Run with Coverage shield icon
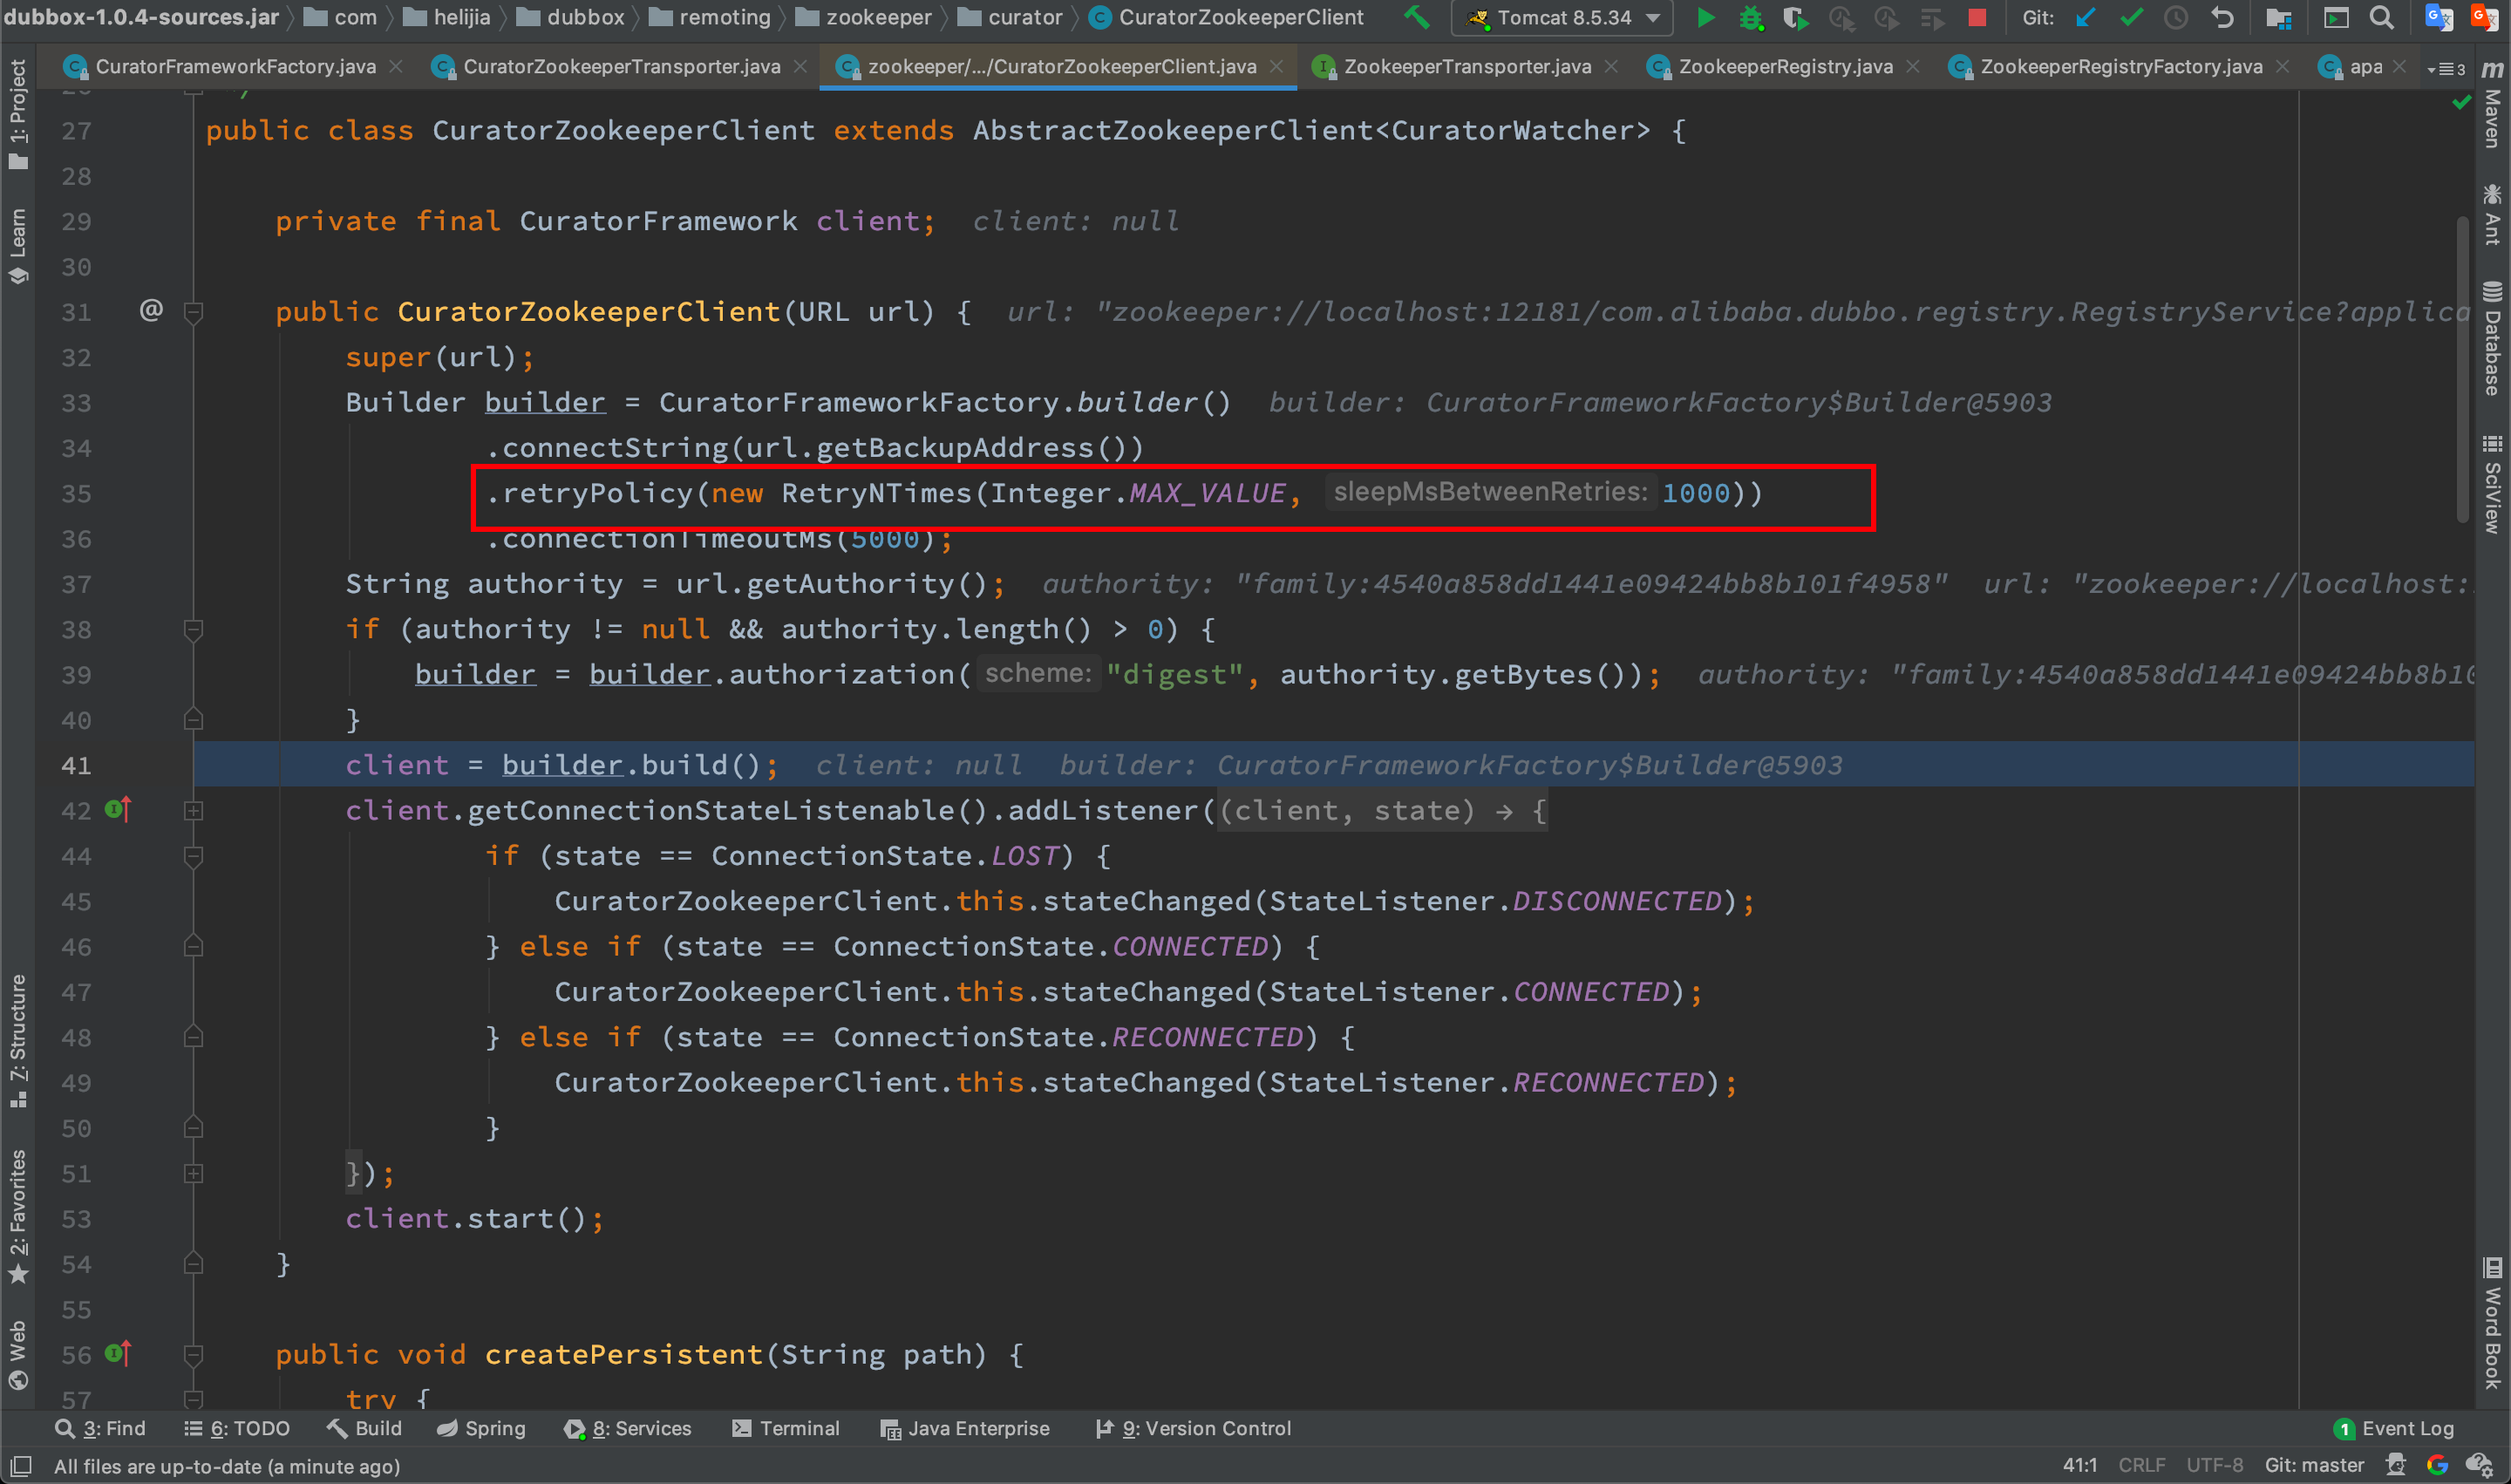Image resolution: width=2511 pixels, height=1484 pixels. pos(1795,17)
